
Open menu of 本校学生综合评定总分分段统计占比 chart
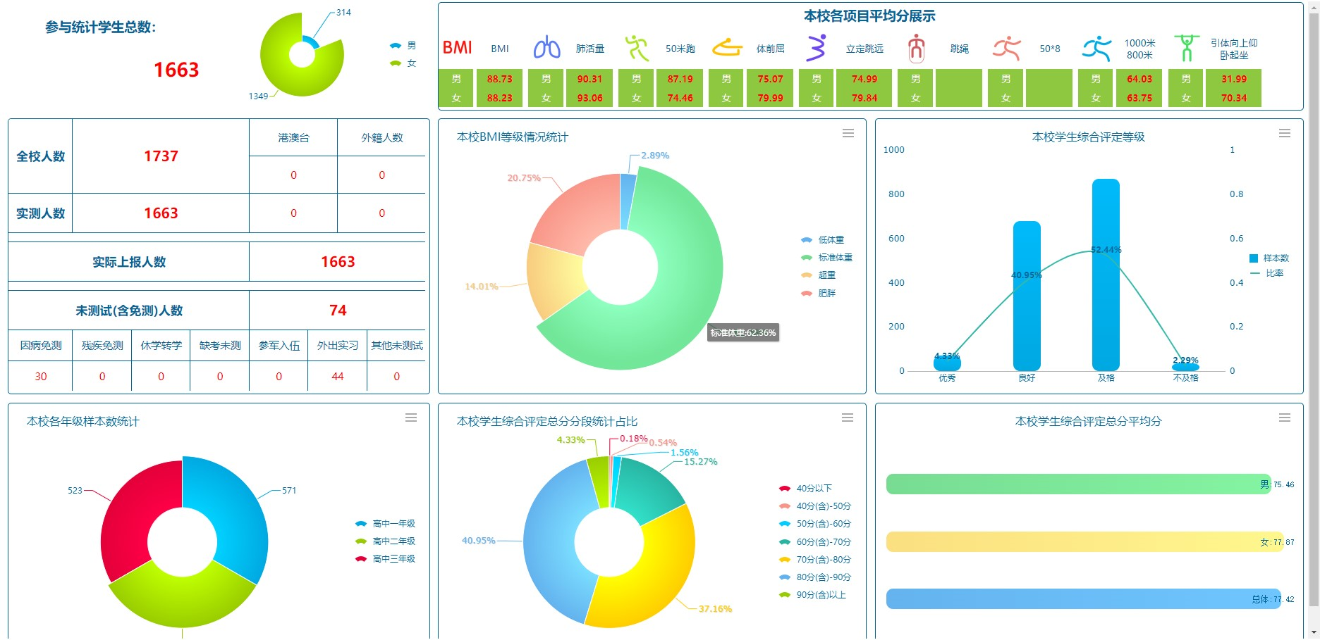pyautogui.click(x=848, y=418)
